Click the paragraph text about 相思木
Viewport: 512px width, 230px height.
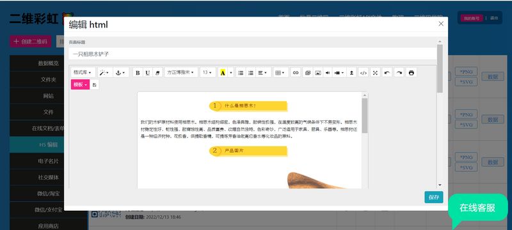[x=249, y=129]
